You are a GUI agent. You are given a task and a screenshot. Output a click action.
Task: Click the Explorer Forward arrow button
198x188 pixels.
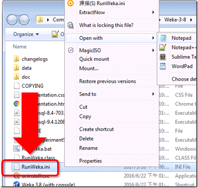(24, 20)
